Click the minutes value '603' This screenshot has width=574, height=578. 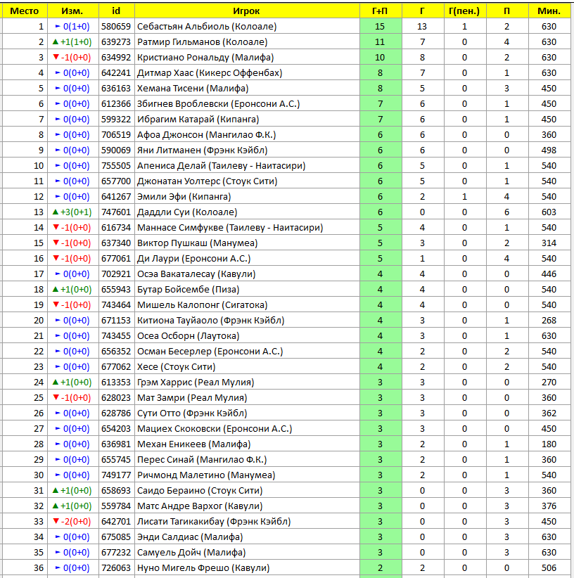tap(549, 212)
